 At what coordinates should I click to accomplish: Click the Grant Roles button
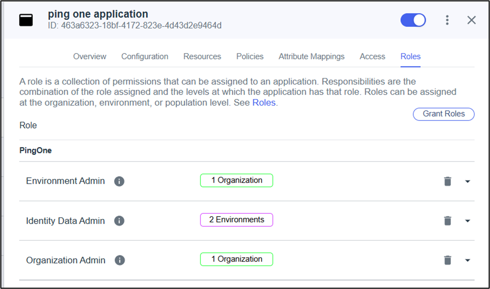tap(444, 114)
